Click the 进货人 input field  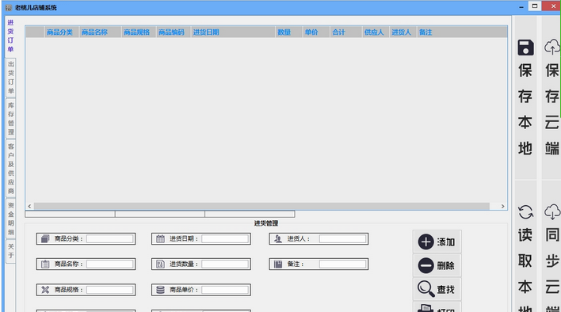click(x=343, y=238)
